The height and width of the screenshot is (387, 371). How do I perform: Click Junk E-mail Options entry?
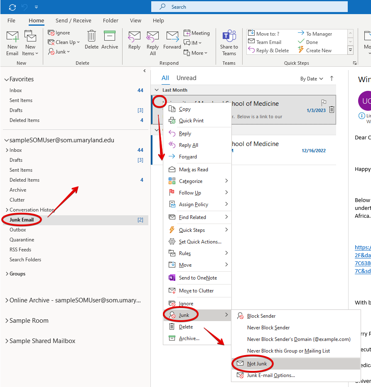(x=271, y=375)
